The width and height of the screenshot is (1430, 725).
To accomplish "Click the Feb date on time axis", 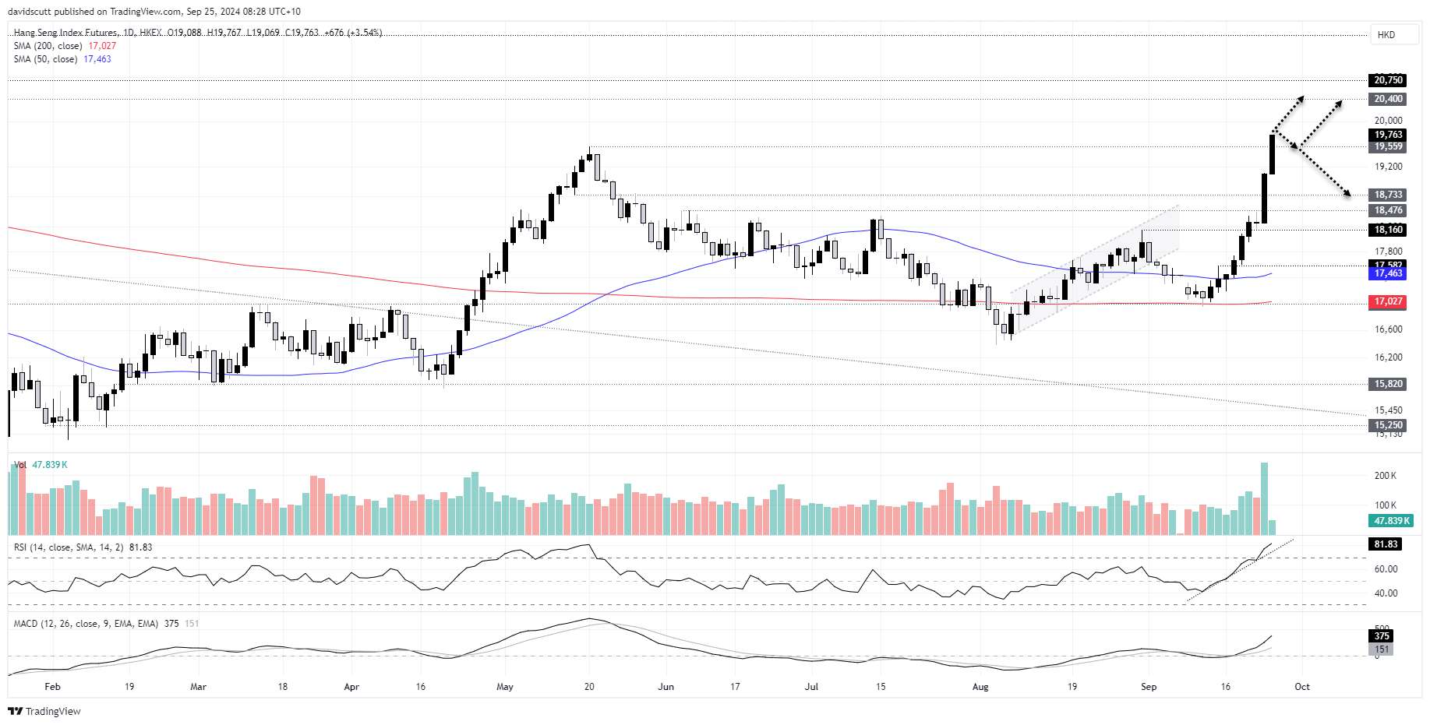I will (52, 687).
